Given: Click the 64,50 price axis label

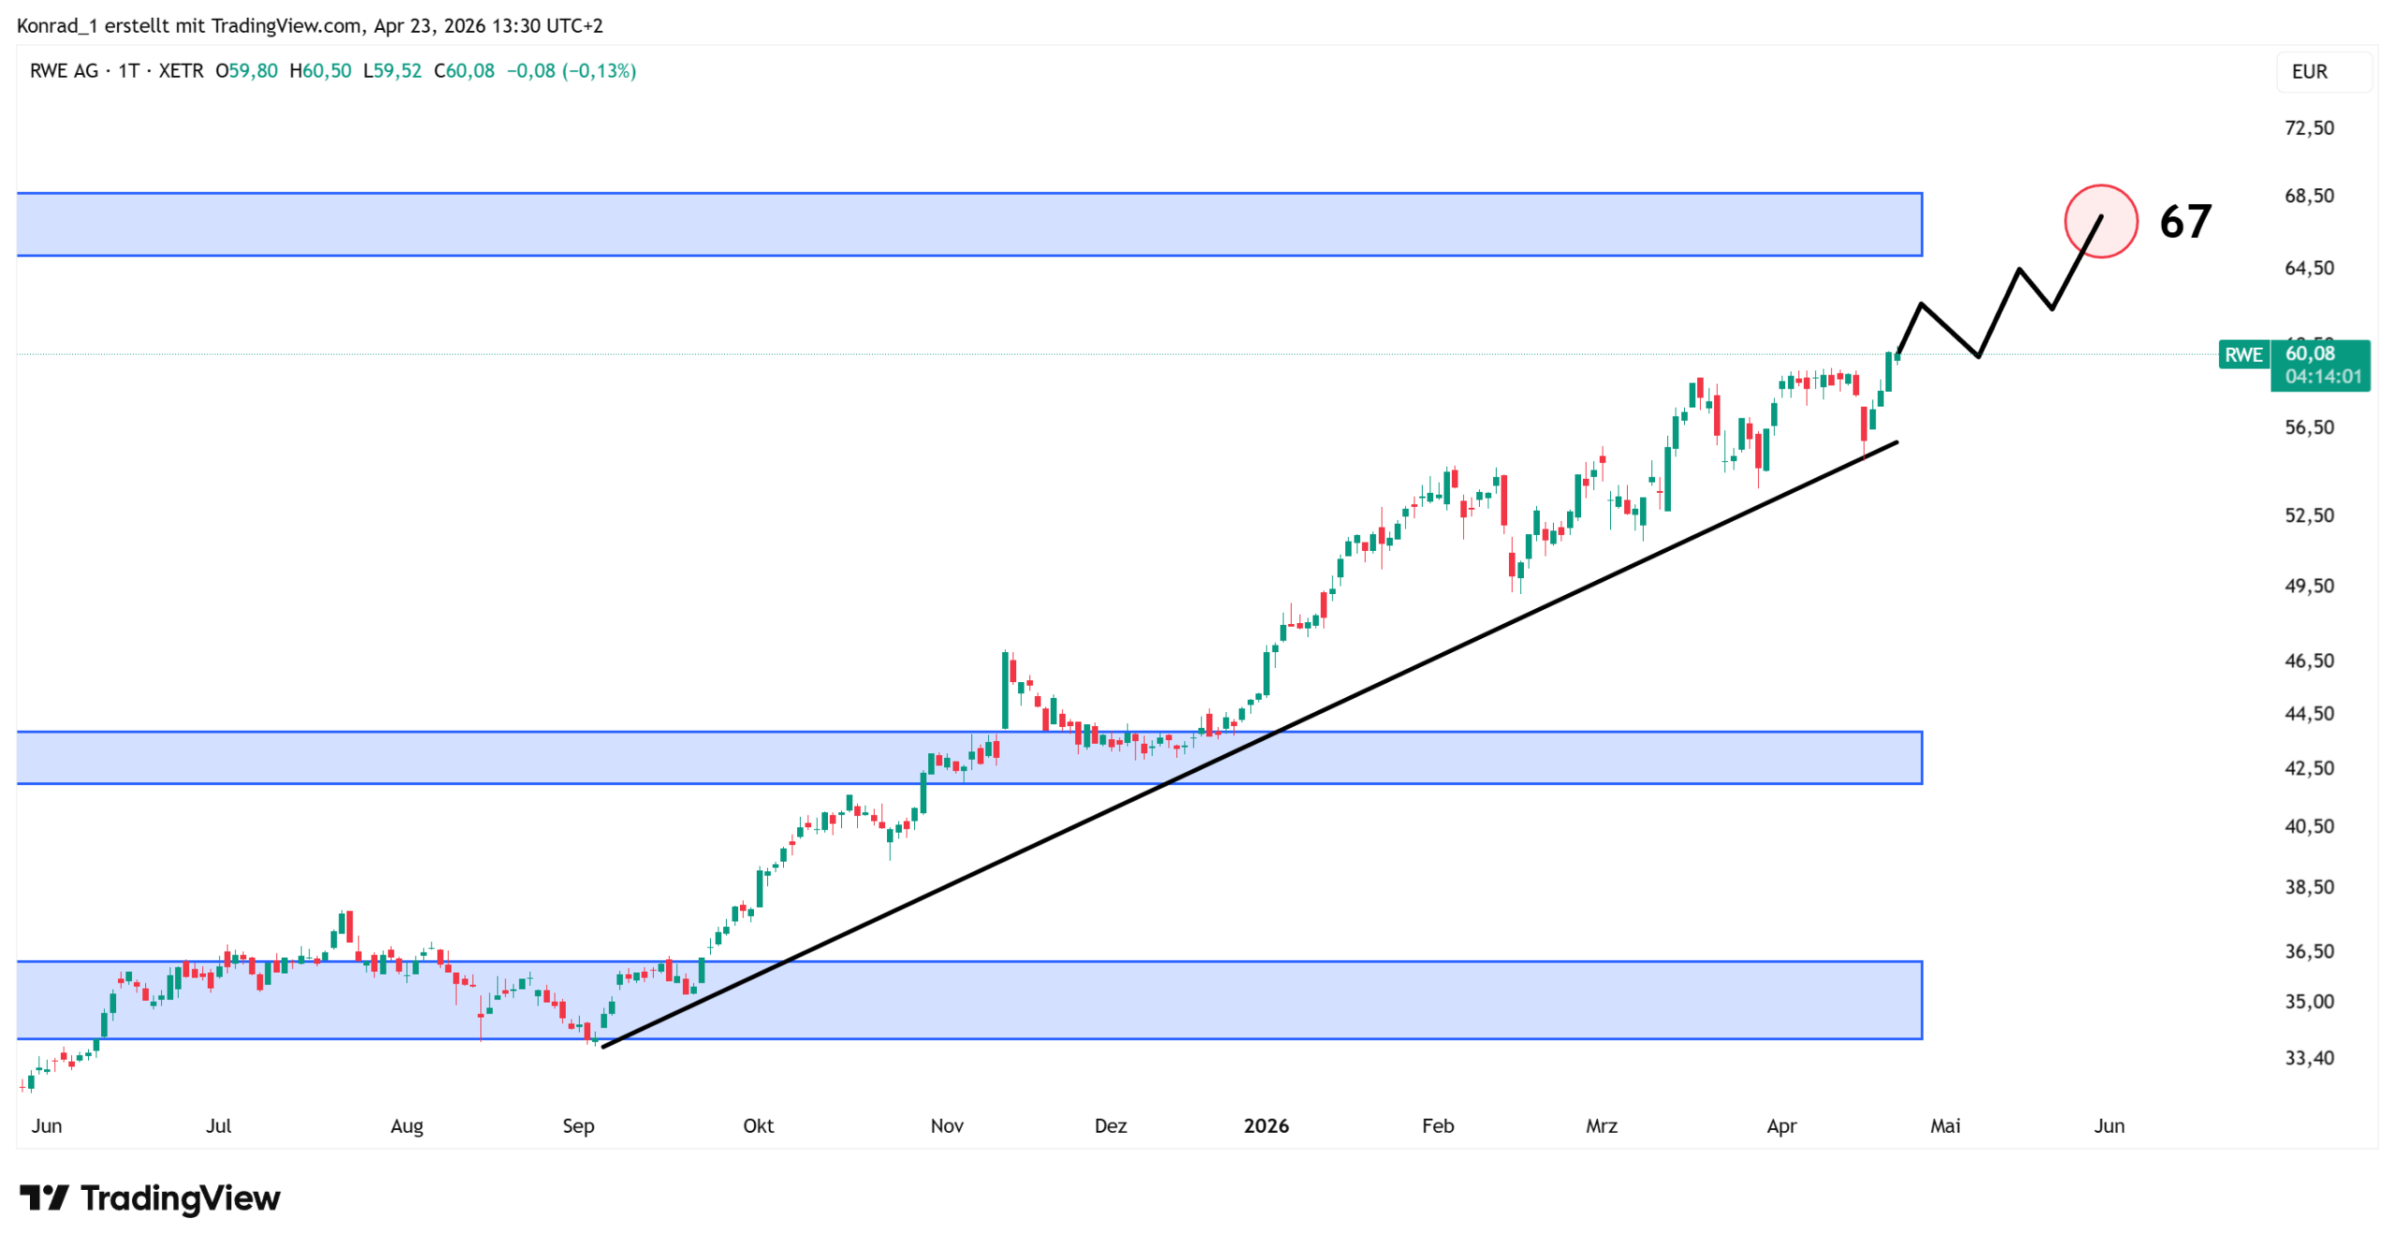Looking at the screenshot, I should [x=2309, y=268].
